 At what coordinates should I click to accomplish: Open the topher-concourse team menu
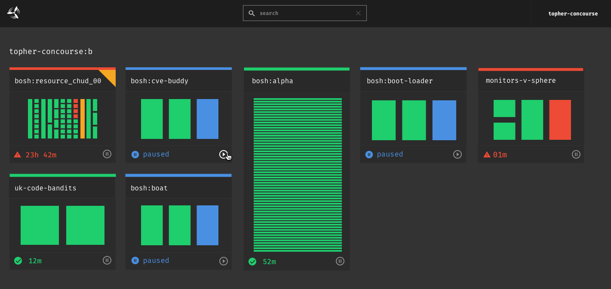[x=573, y=13]
